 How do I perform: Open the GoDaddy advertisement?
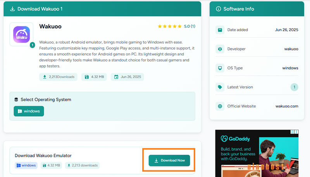(x=257, y=153)
